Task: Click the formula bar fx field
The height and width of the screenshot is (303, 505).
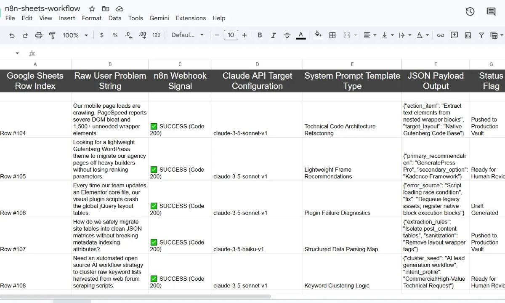Action: pos(269,53)
